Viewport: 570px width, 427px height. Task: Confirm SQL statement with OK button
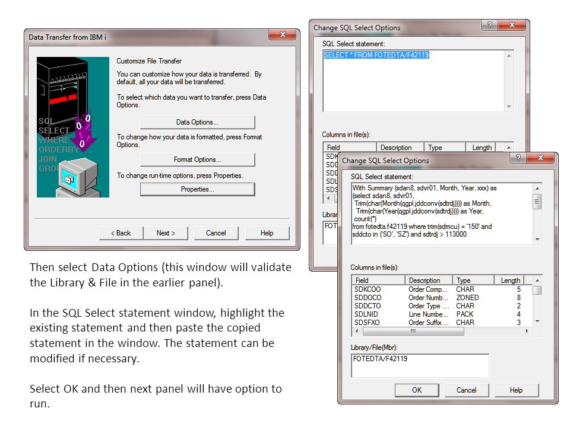click(x=417, y=390)
